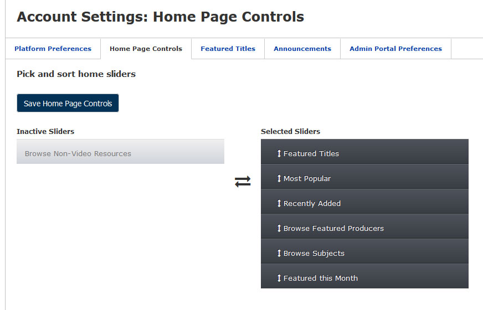Click Save Home Page Controls button
This screenshot has height=310, width=483.
68,103
